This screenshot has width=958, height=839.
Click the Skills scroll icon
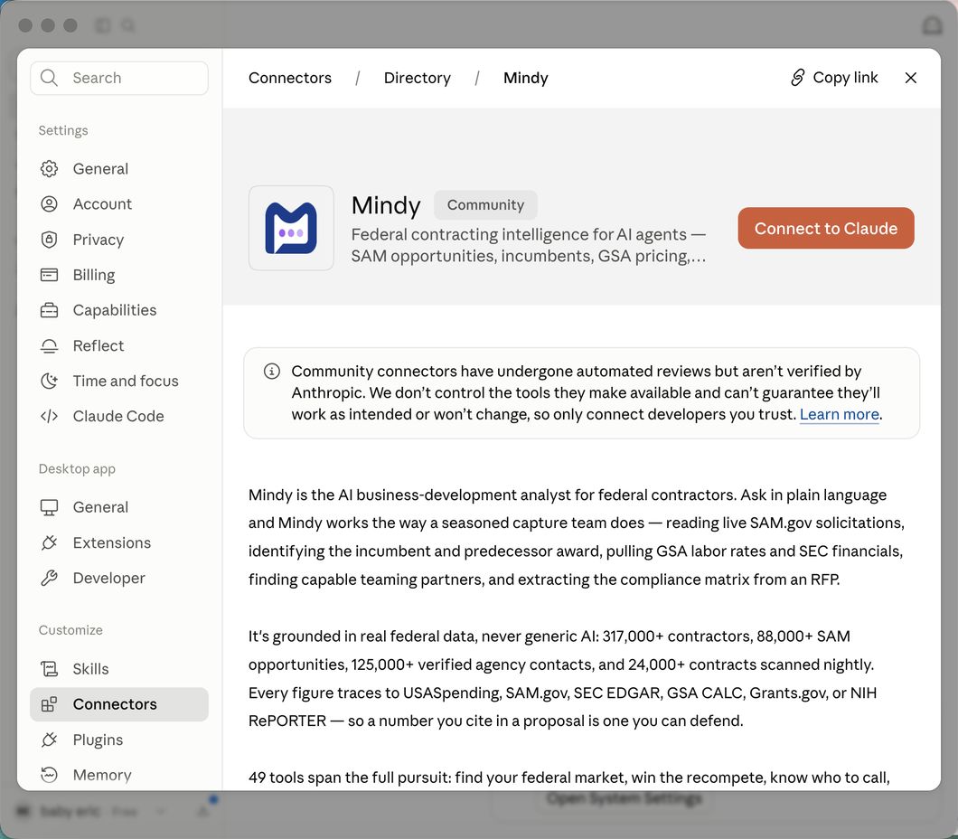click(x=49, y=669)
